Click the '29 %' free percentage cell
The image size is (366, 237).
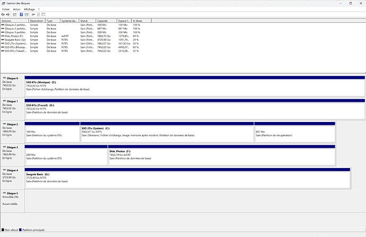tap(136, 40)
